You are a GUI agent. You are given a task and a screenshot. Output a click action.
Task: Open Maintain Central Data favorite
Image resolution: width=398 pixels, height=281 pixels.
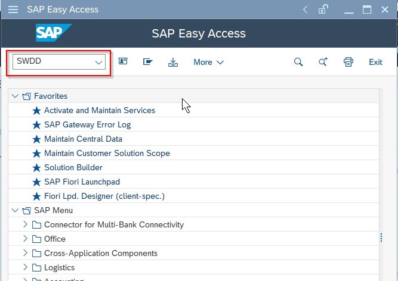83,139
